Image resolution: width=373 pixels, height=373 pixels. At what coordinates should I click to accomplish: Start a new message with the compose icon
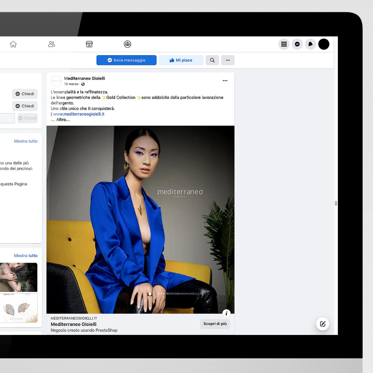[x=323, y=324]
